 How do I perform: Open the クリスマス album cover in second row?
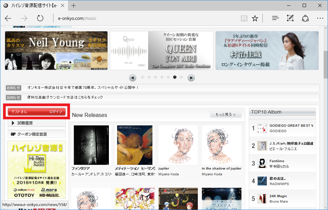point(221,199)
